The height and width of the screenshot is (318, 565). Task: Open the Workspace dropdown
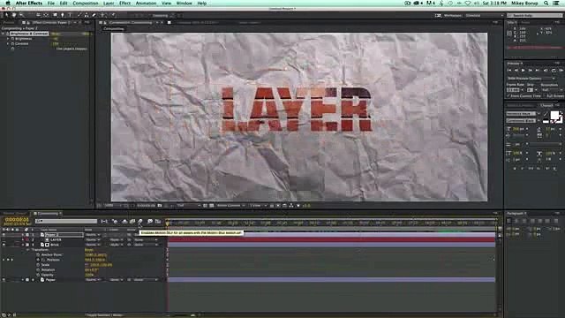click(484, 16)
